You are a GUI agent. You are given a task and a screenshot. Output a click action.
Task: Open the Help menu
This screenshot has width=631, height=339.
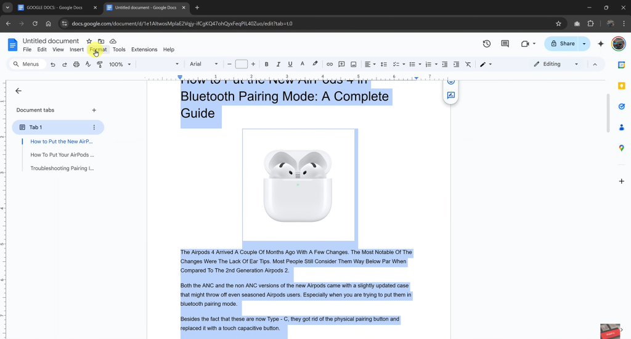point(169,49)
